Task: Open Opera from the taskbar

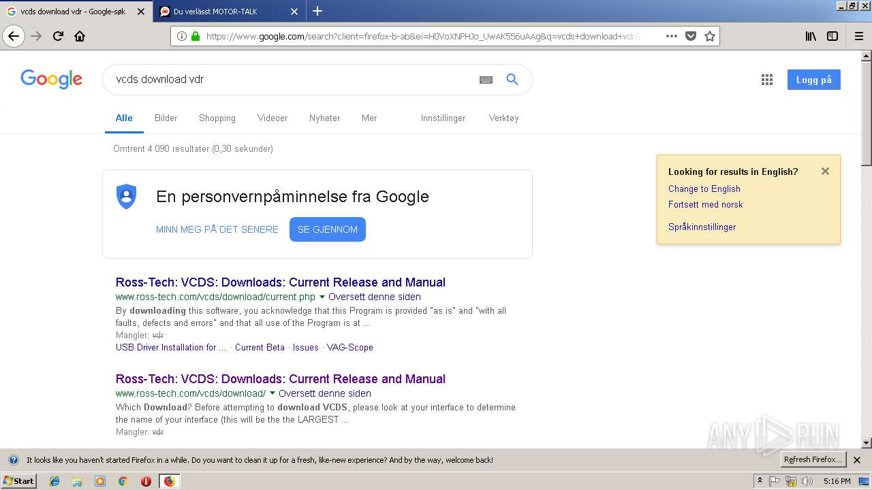Action: pyautogui.click(x=146, y=481)
